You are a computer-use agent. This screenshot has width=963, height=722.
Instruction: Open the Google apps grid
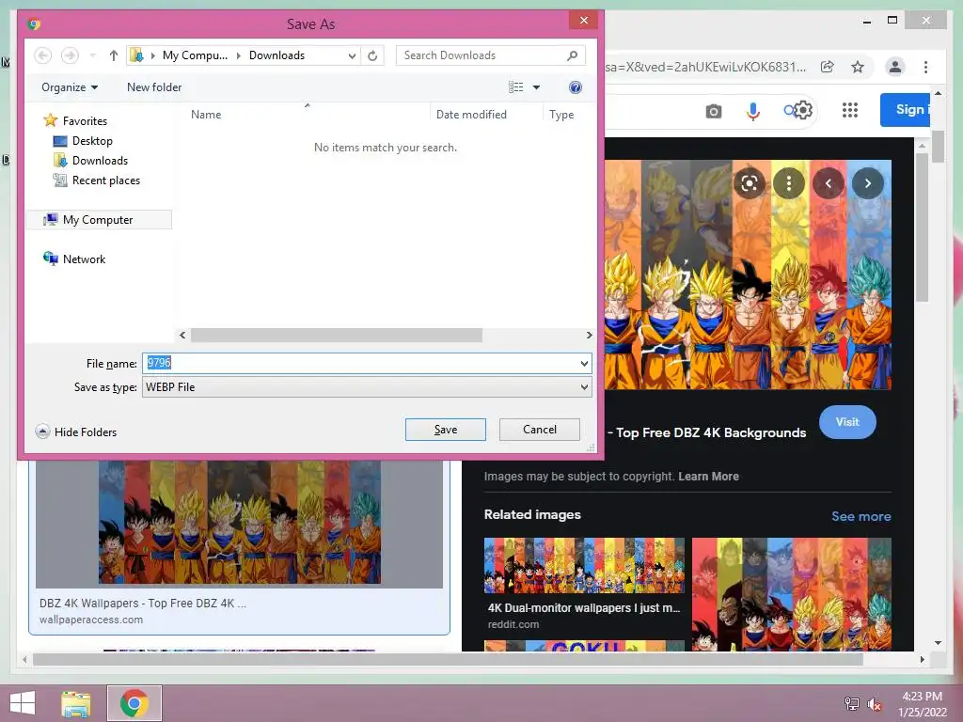pos(850,110)
